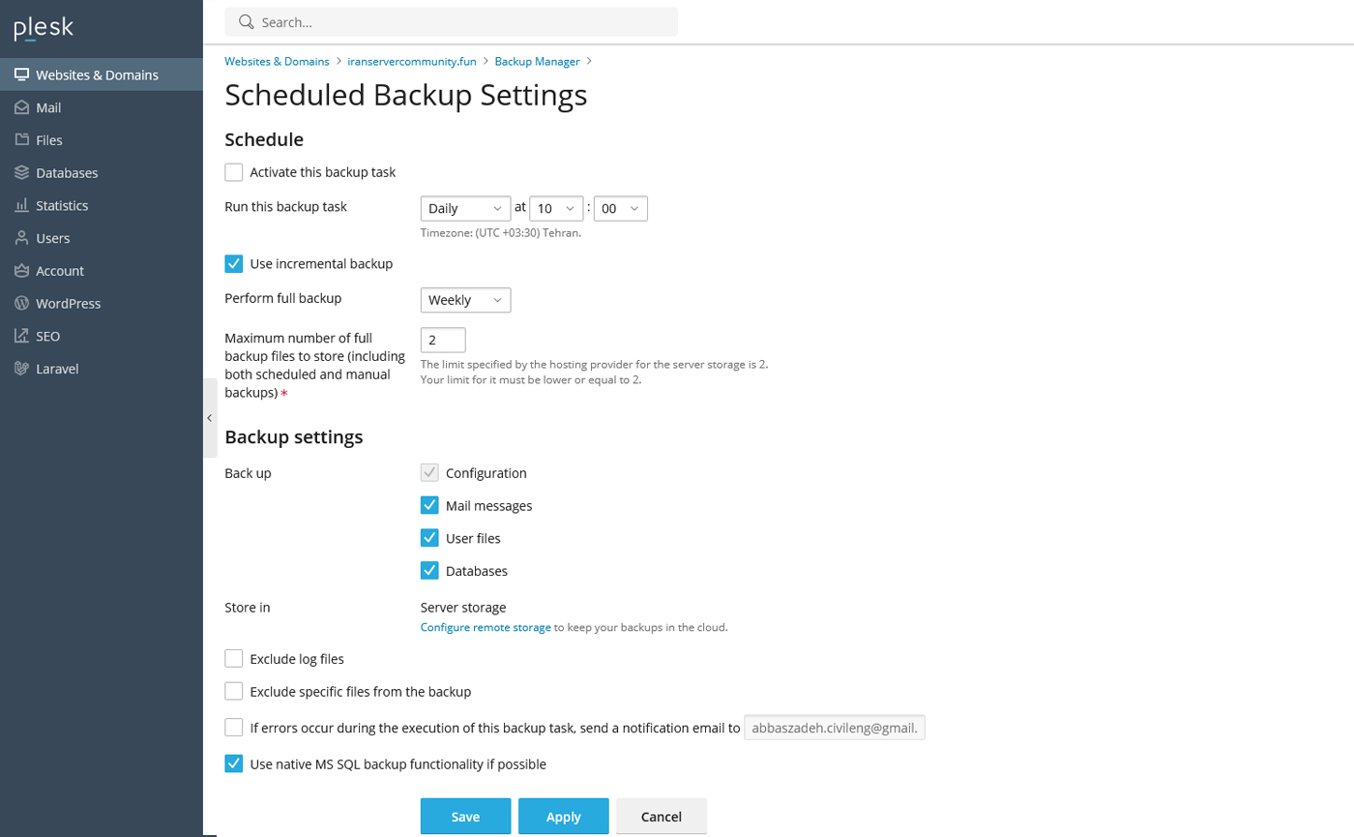The image size is (1354, 837).
Task: Follow the Configure remote storage link
Action: (486, 627)
